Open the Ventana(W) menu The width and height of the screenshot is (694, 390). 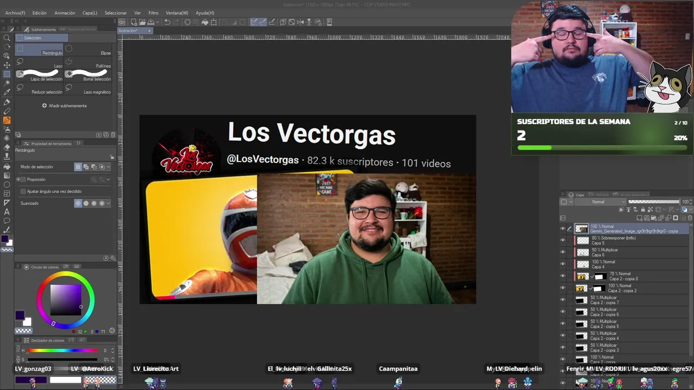coord(177,12)
